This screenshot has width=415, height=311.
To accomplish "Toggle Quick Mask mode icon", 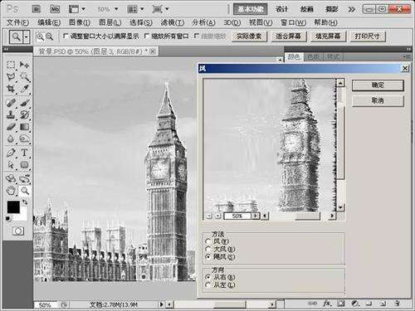I will point(18,231).
